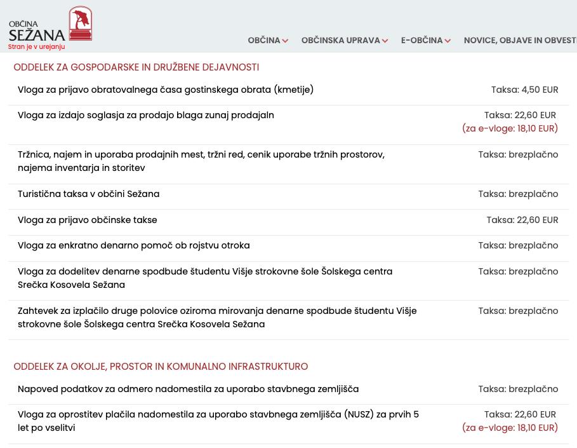This screenshot has height=448, width=577.
Task: Open Vloga za enkratno denarno pomoč ob rojstvu otroka
Action: [x=133, y=245]
